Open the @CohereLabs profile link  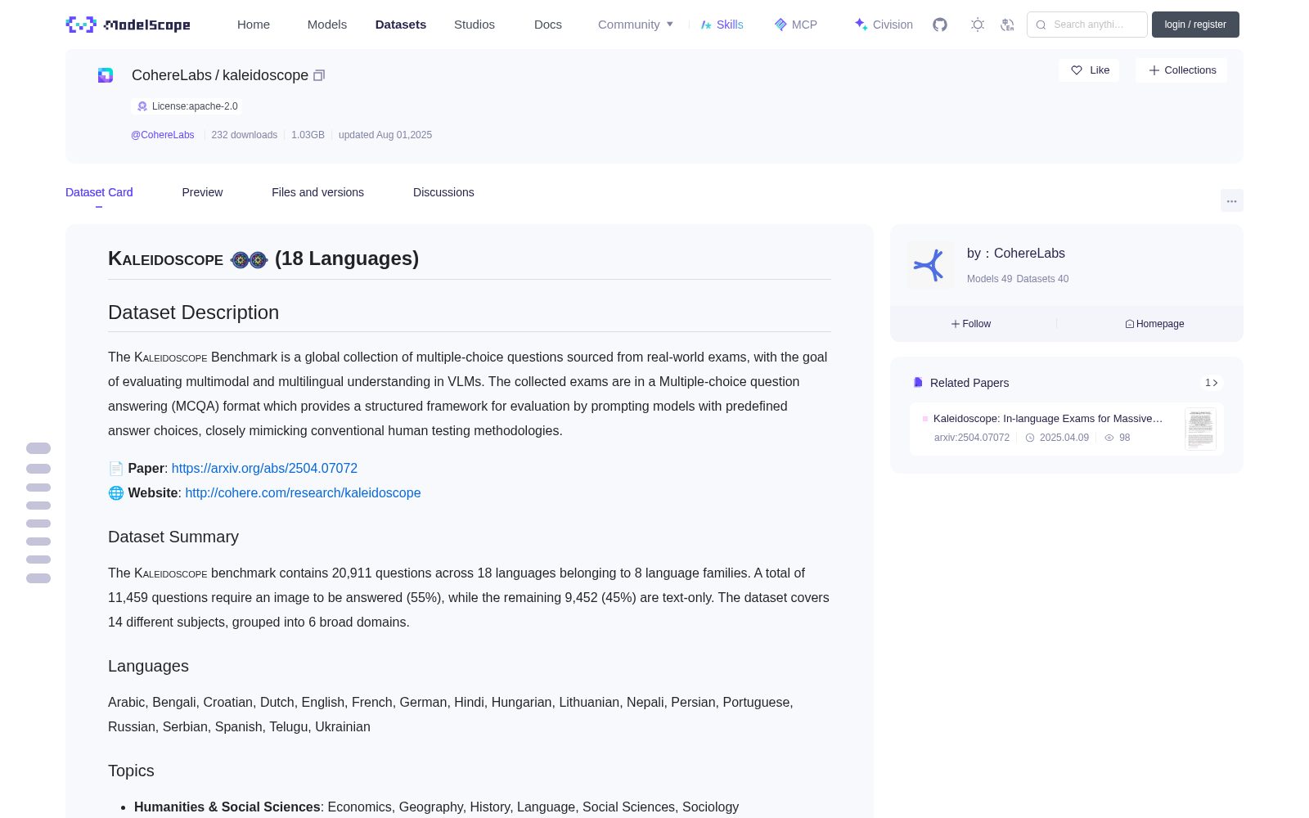click(x=163, y=135)
